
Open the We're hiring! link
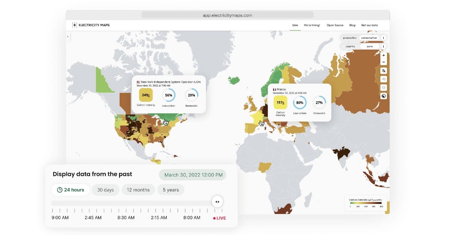[312, 25]
